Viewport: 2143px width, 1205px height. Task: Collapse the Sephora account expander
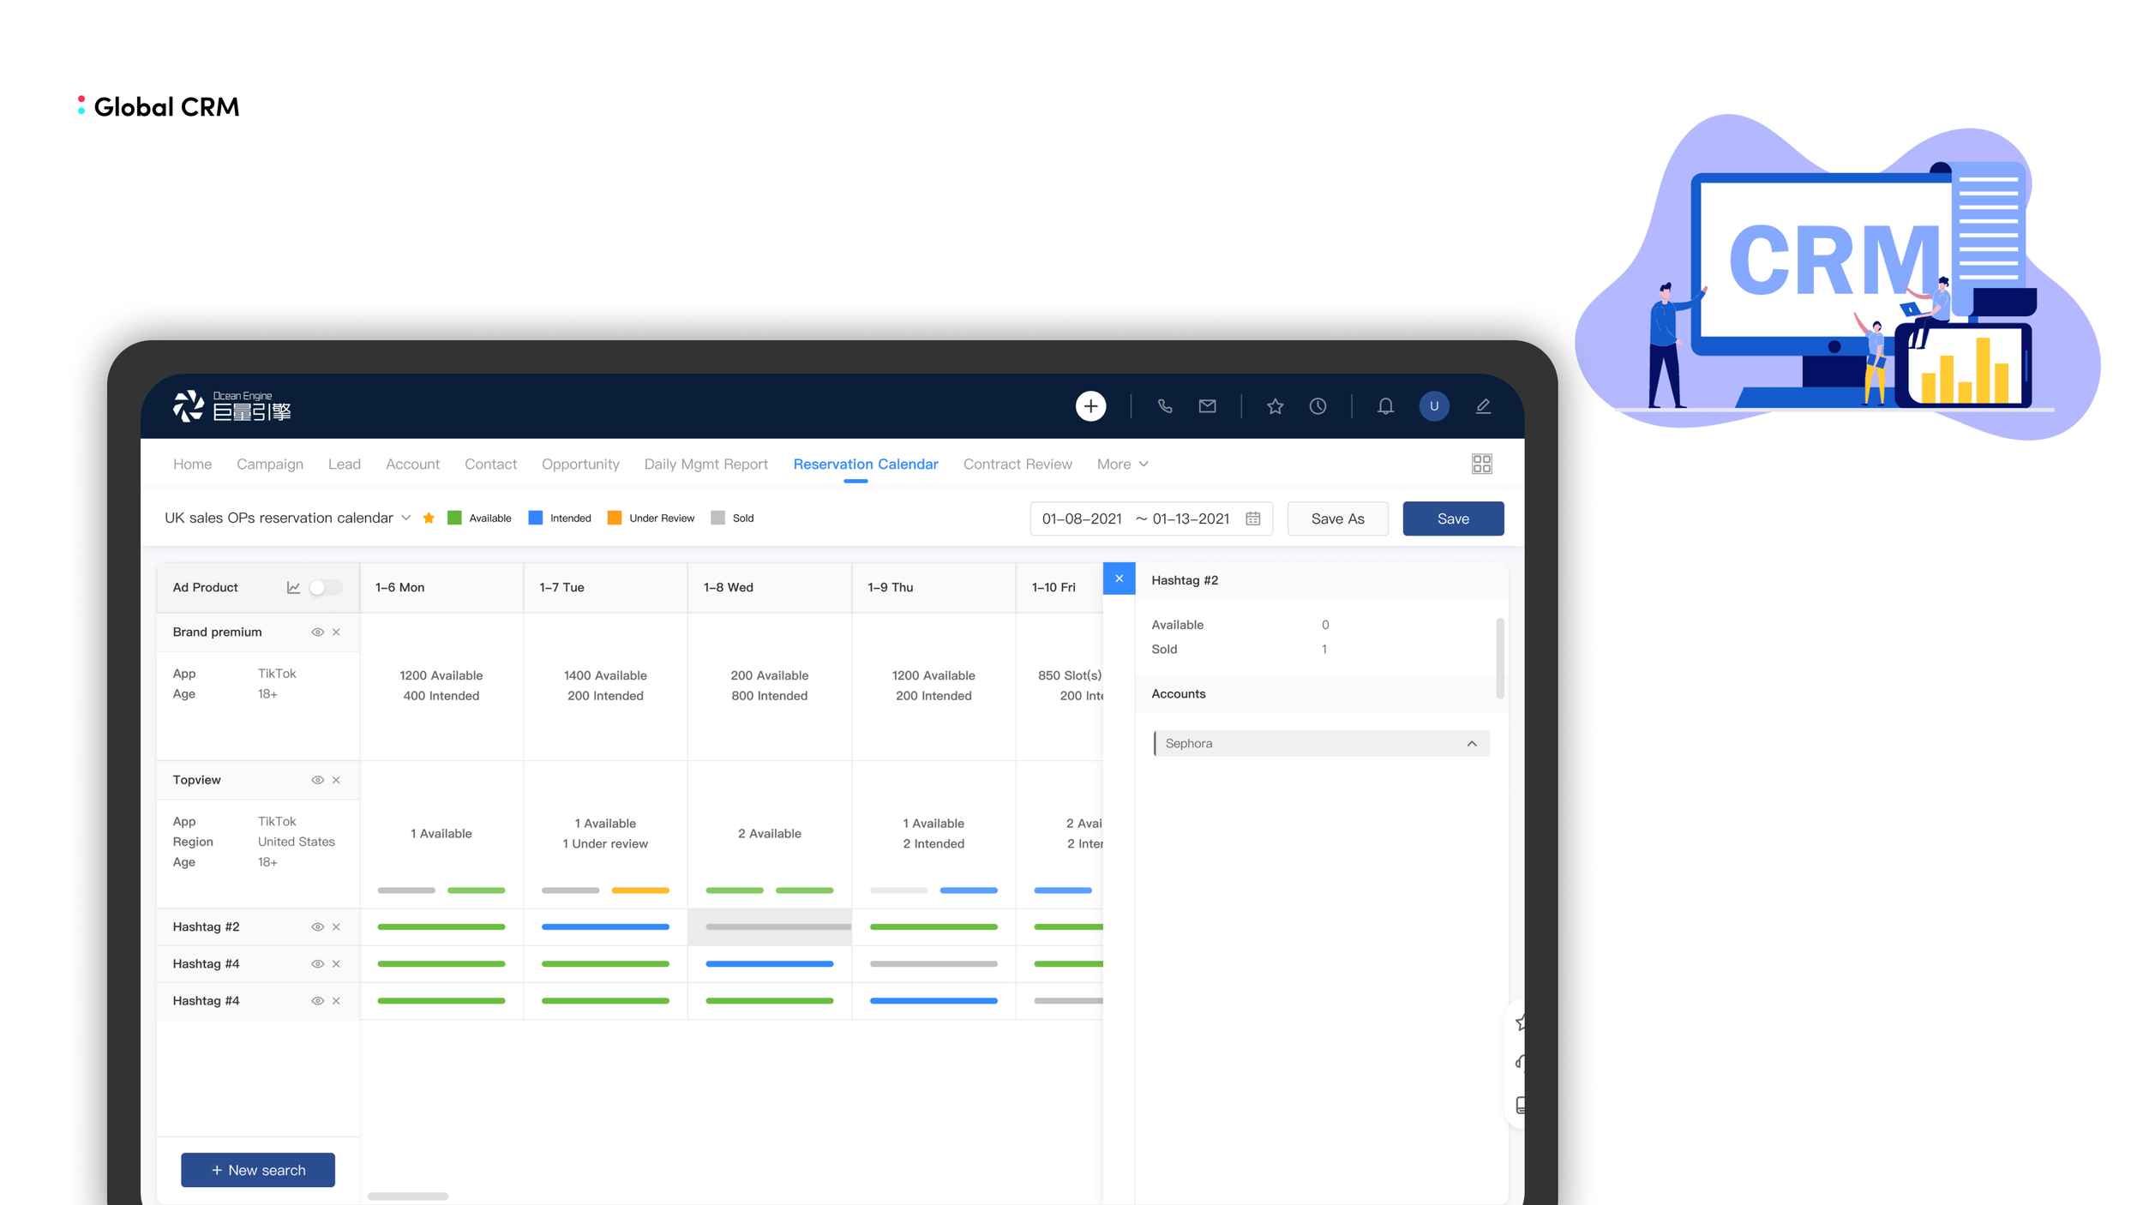coord(1471,743)
